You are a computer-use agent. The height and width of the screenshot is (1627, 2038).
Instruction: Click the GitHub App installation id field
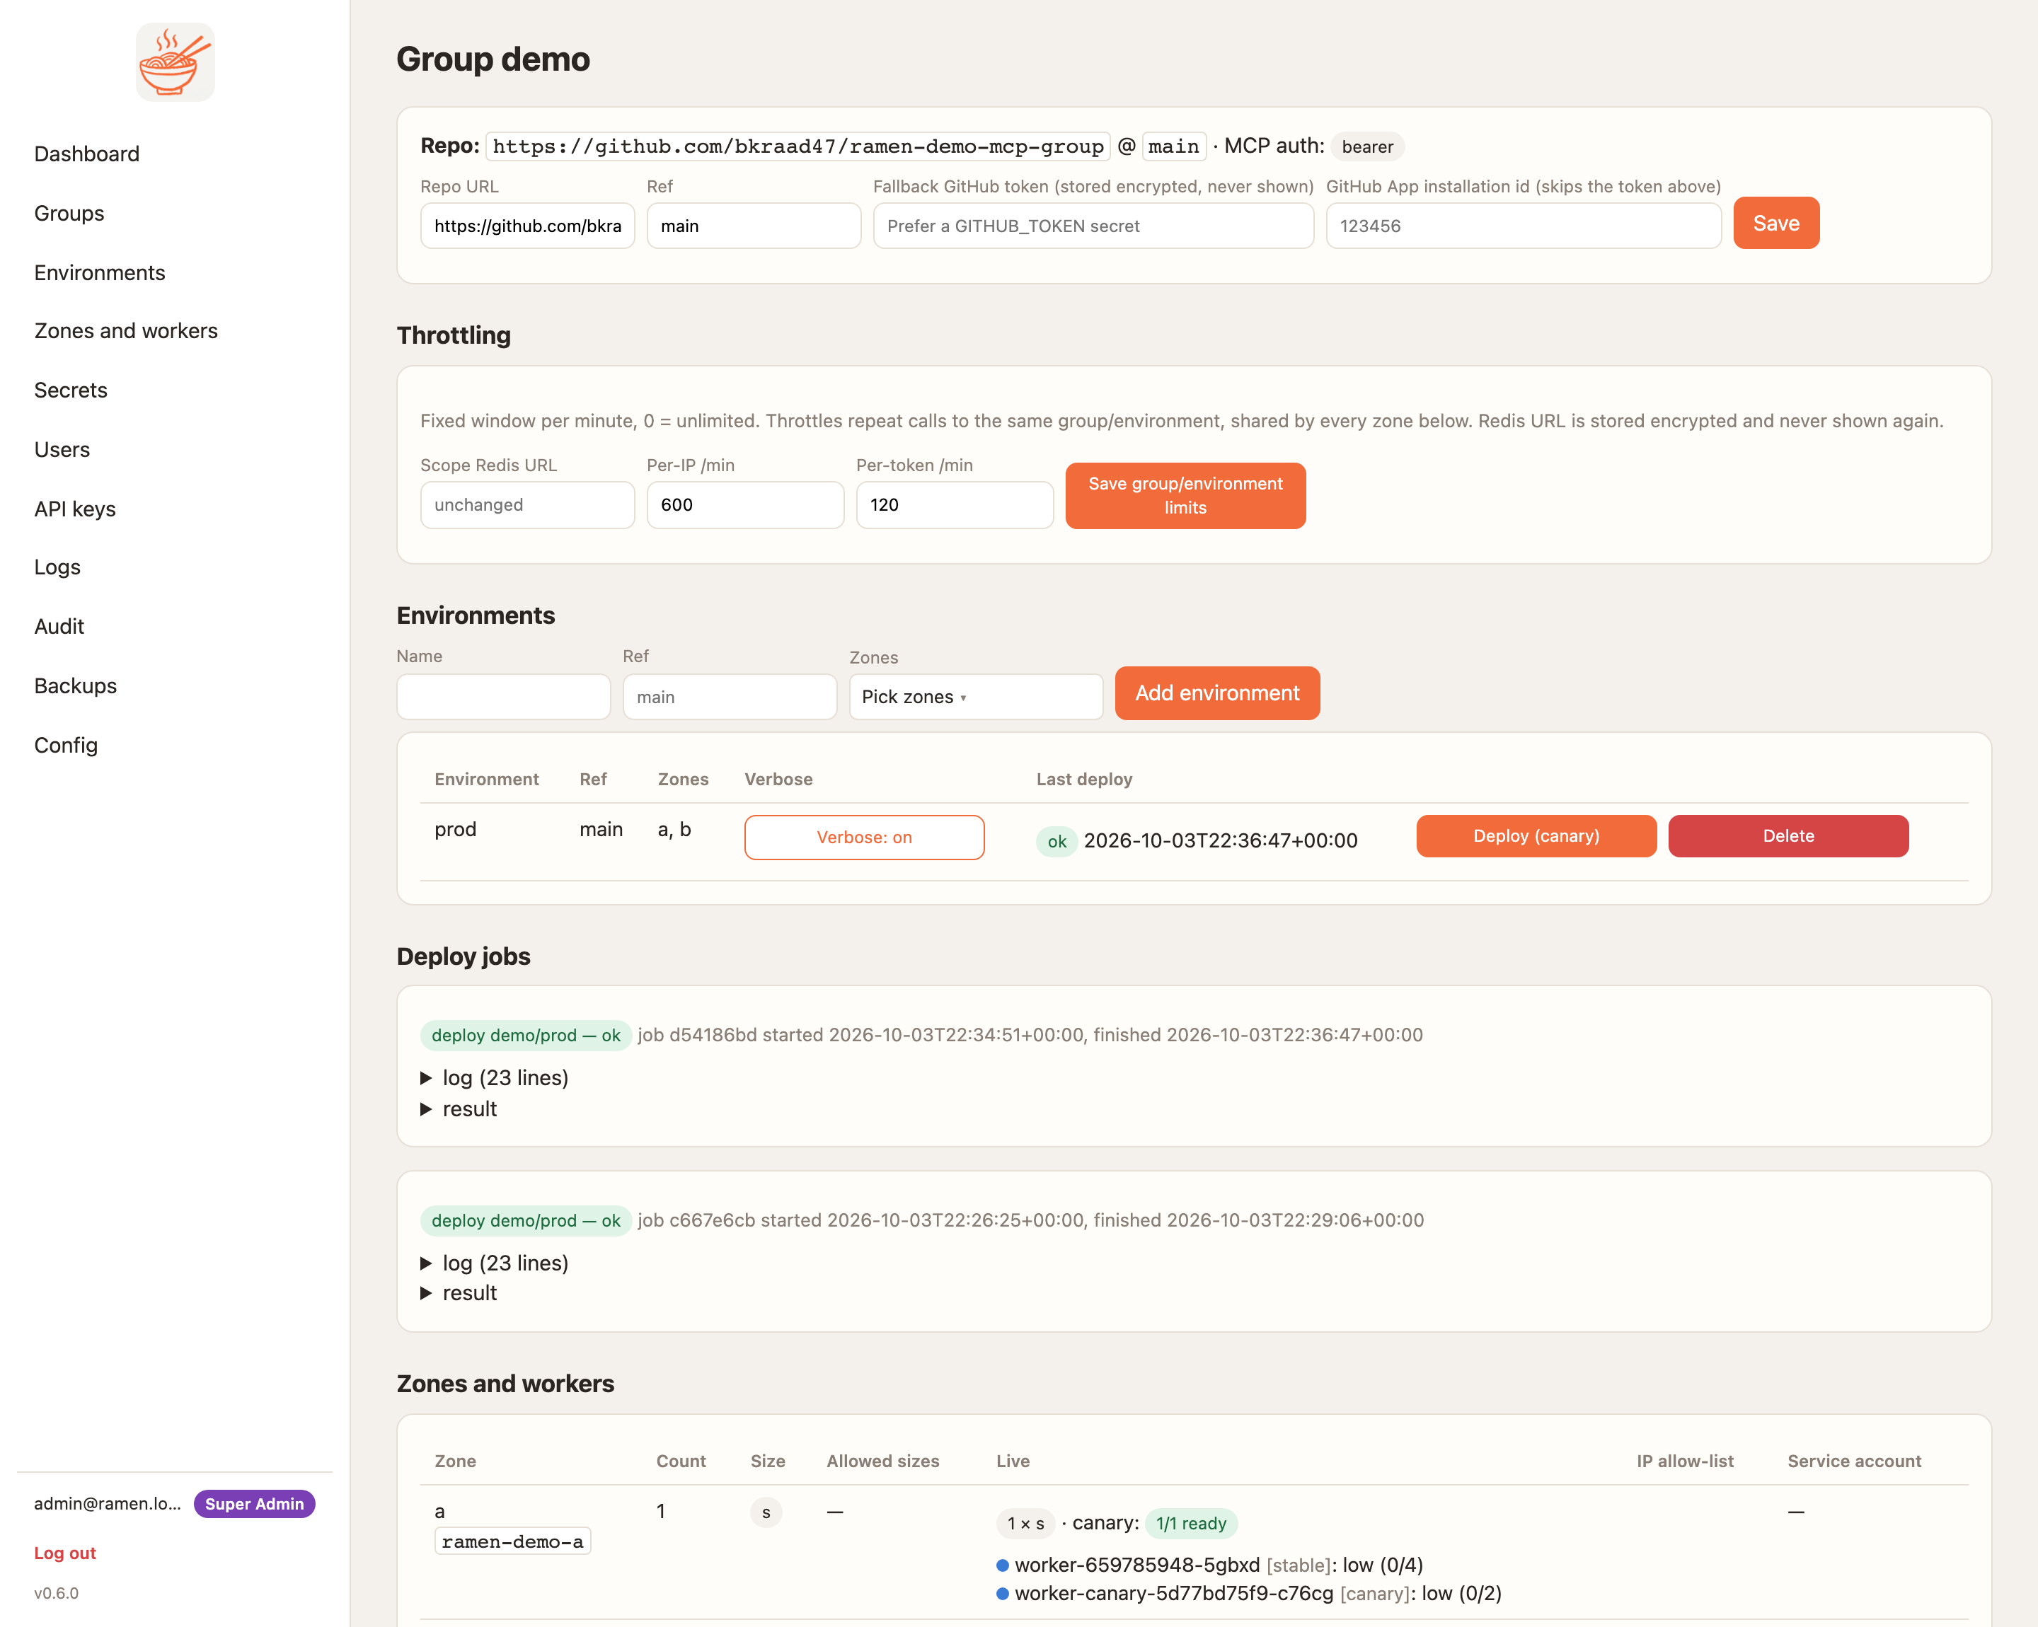click(1523, 226)
